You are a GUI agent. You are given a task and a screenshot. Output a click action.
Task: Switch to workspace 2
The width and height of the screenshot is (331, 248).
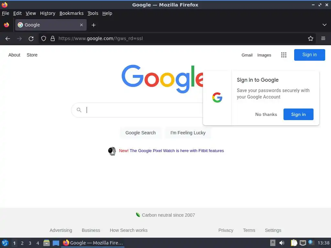point(22,243)
